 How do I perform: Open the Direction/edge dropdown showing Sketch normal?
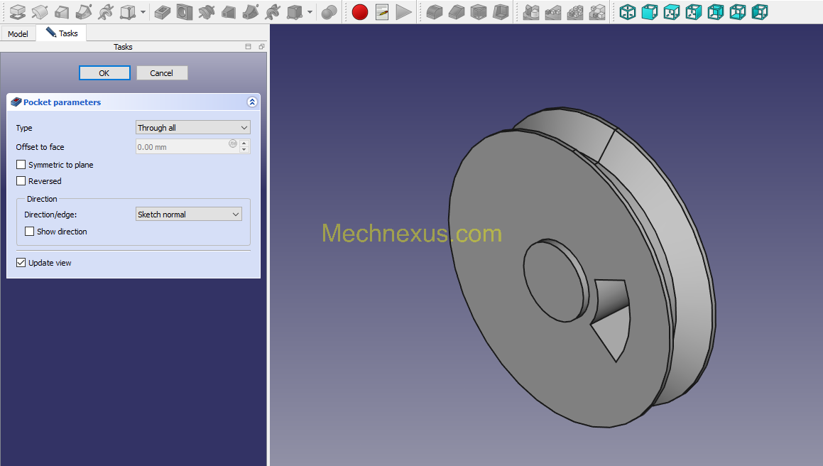coord(188,215)
